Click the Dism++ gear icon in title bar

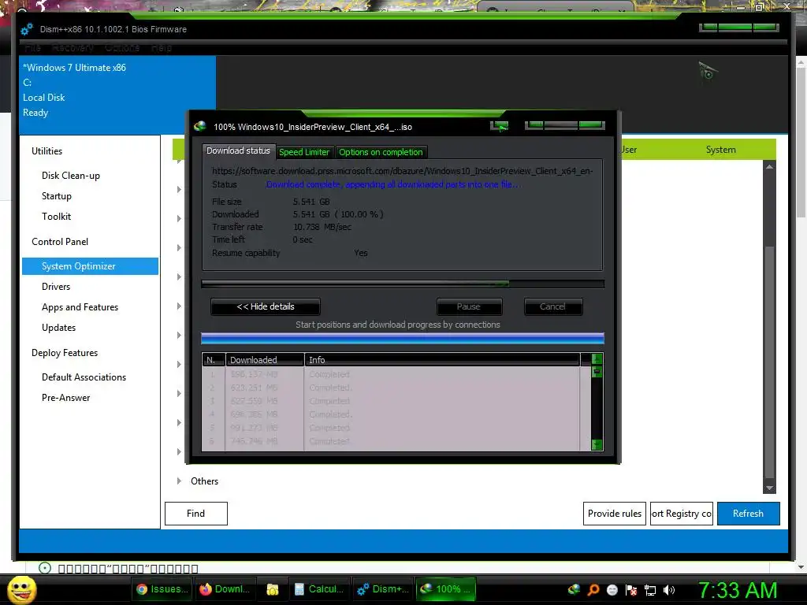coord(27,29)
